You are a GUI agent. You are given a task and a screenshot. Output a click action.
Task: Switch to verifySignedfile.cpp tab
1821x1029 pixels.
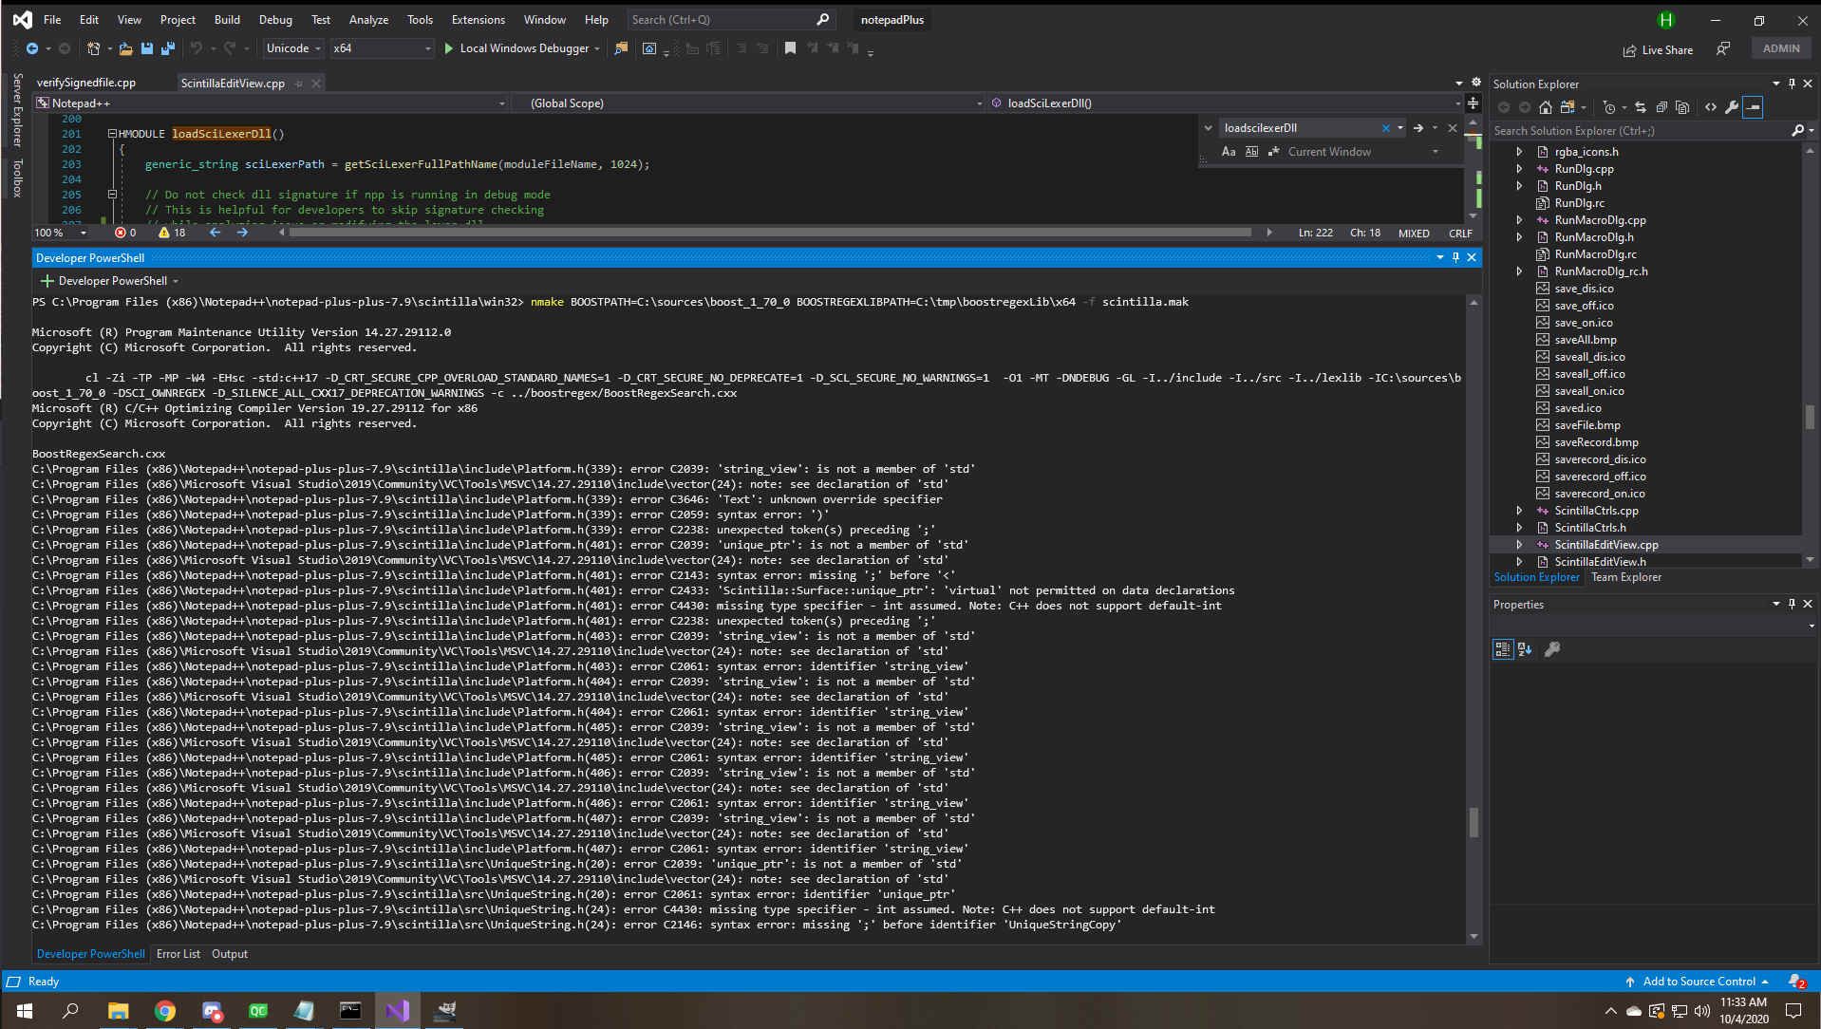85,83
